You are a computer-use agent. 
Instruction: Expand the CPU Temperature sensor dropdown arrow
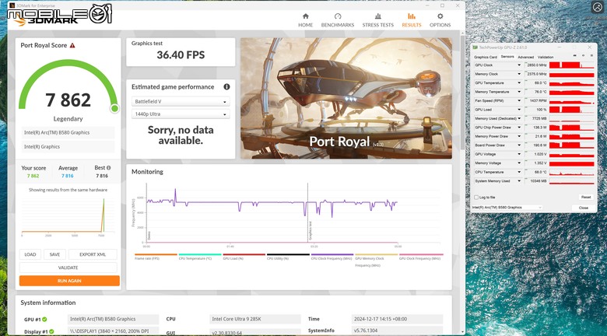519,172
